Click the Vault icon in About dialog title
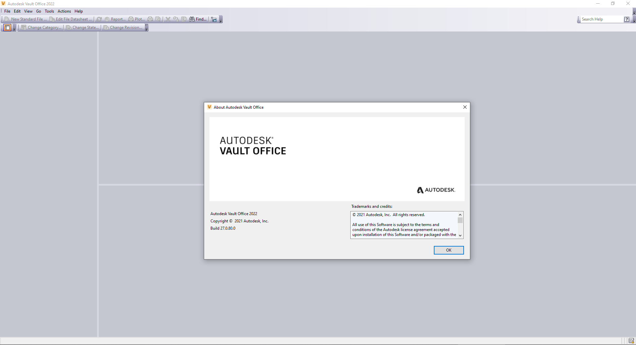 (209, 107)
